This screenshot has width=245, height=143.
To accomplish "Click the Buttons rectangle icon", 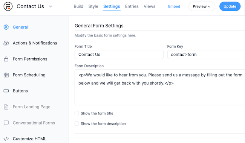I will [6, 91].
